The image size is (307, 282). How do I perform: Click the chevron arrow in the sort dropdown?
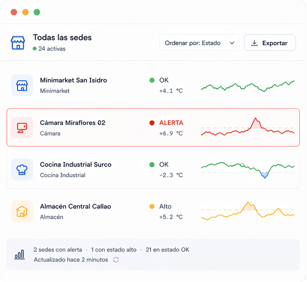[232, 43]
